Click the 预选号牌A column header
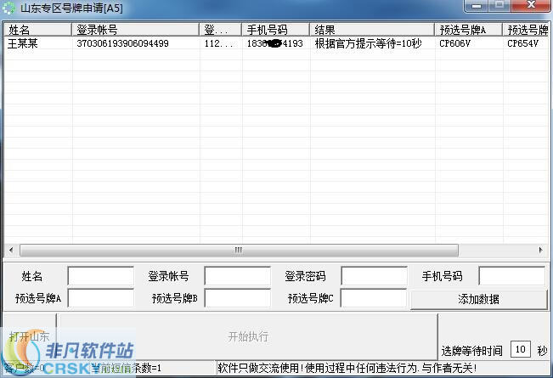Screen dimensions: 553x378 coord(468,30)
